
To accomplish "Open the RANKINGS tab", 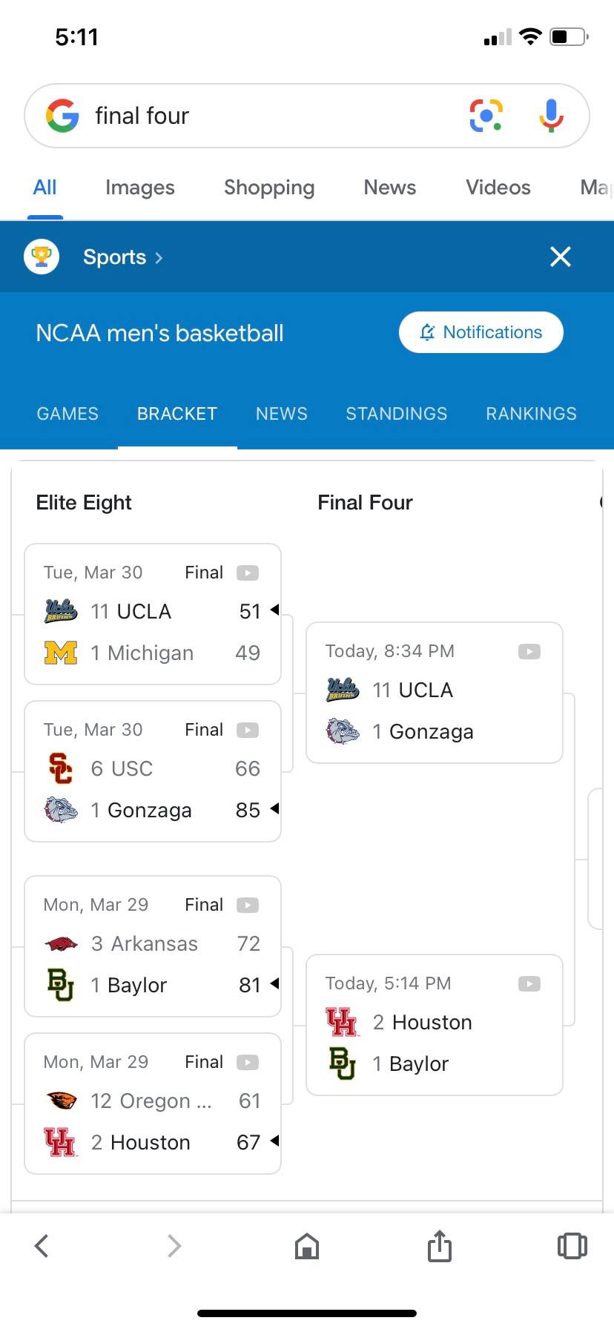I will point(531,414).
